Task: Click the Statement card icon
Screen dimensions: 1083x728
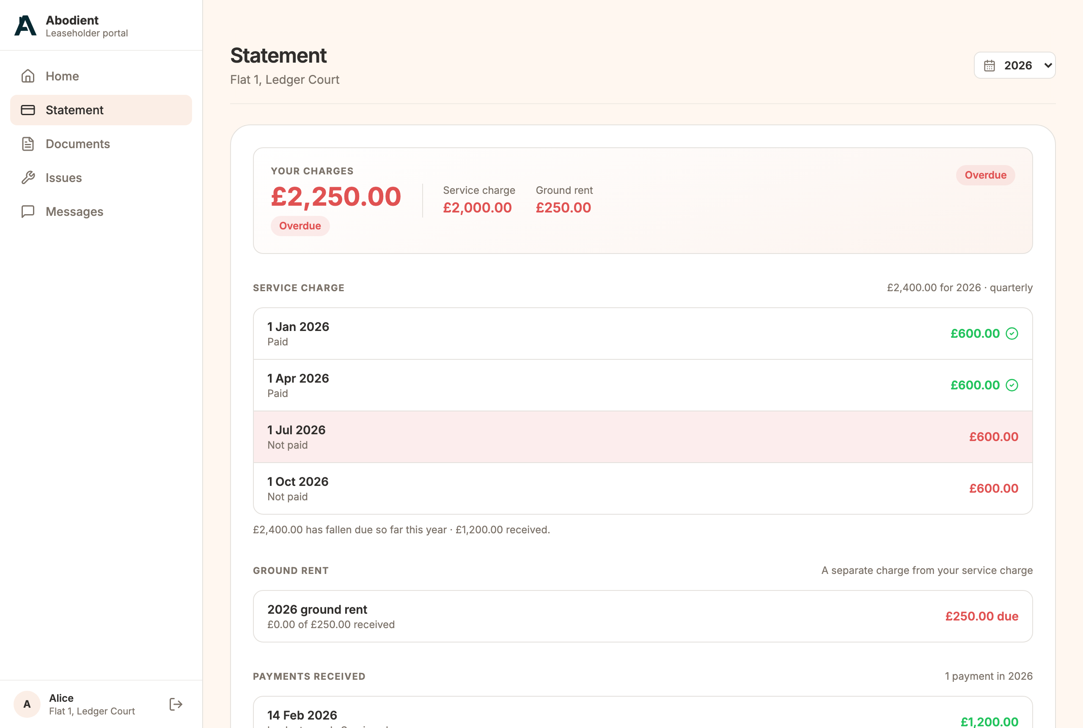Action: pyautogui.click(x=28, y=110)
